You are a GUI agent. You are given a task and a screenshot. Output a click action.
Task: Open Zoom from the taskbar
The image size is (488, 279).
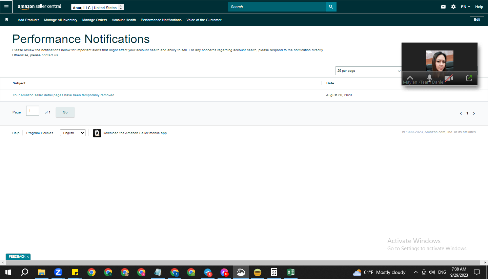58,272
